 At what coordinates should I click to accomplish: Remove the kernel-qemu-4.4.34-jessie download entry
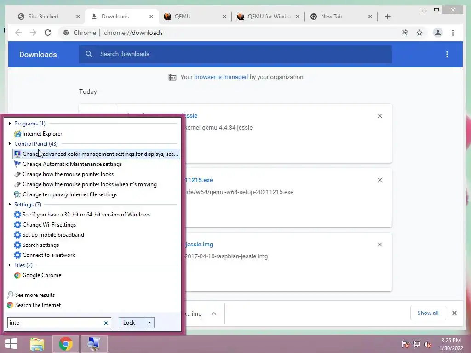click(379, 116)
